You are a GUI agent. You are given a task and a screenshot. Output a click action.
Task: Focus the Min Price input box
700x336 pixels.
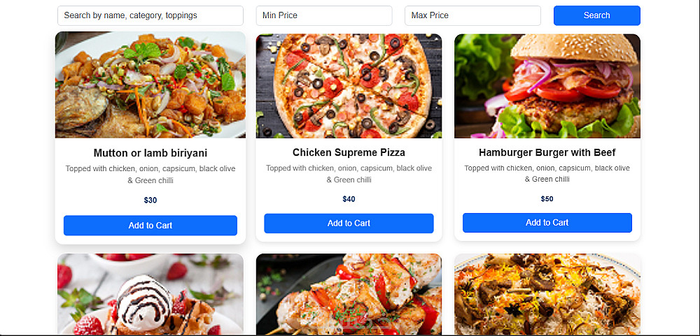click(x=323, y=15)
